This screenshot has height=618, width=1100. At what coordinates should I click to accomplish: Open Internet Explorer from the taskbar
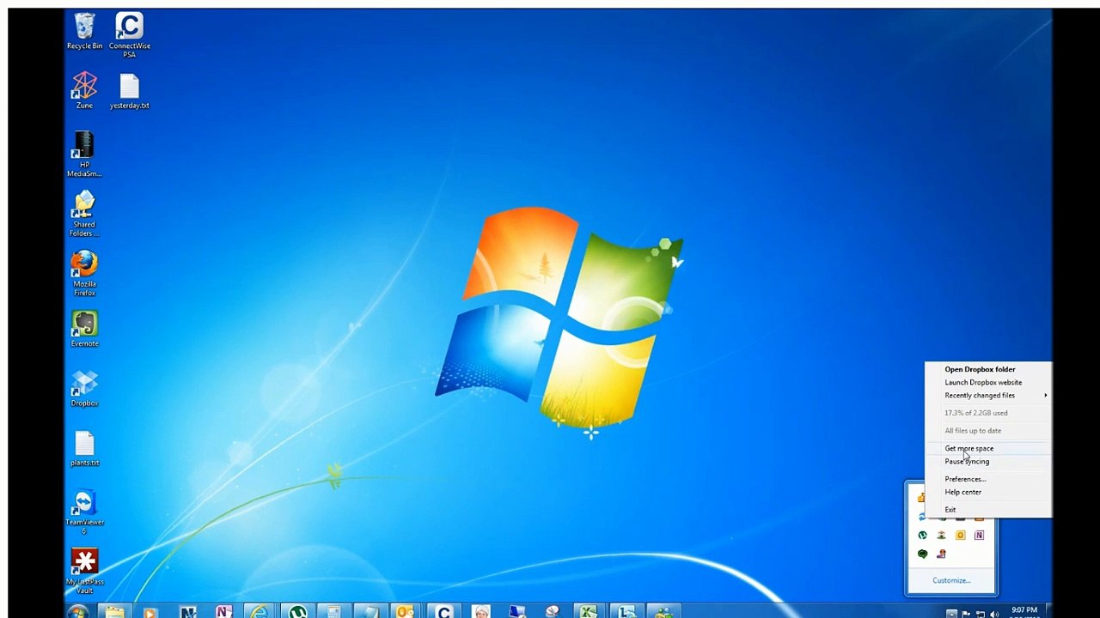pyautogui.click(x=259, y=611)
